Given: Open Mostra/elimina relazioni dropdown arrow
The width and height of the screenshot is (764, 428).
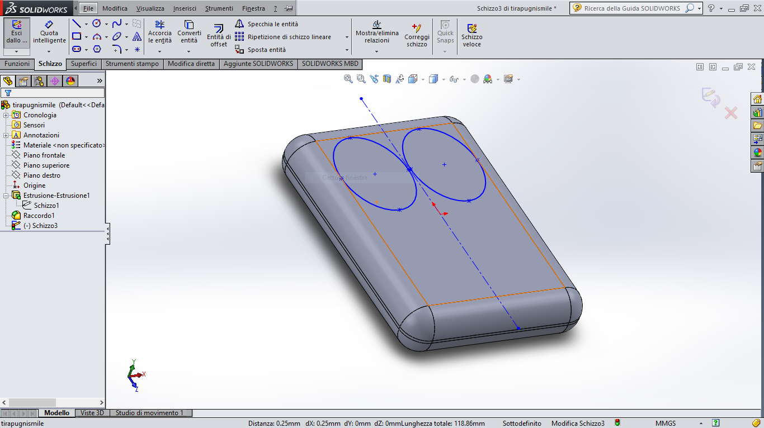Looking at the screenshot, I should (376, 51).
